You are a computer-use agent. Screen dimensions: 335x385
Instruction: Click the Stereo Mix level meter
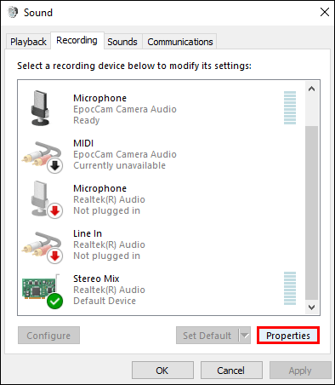290,288
